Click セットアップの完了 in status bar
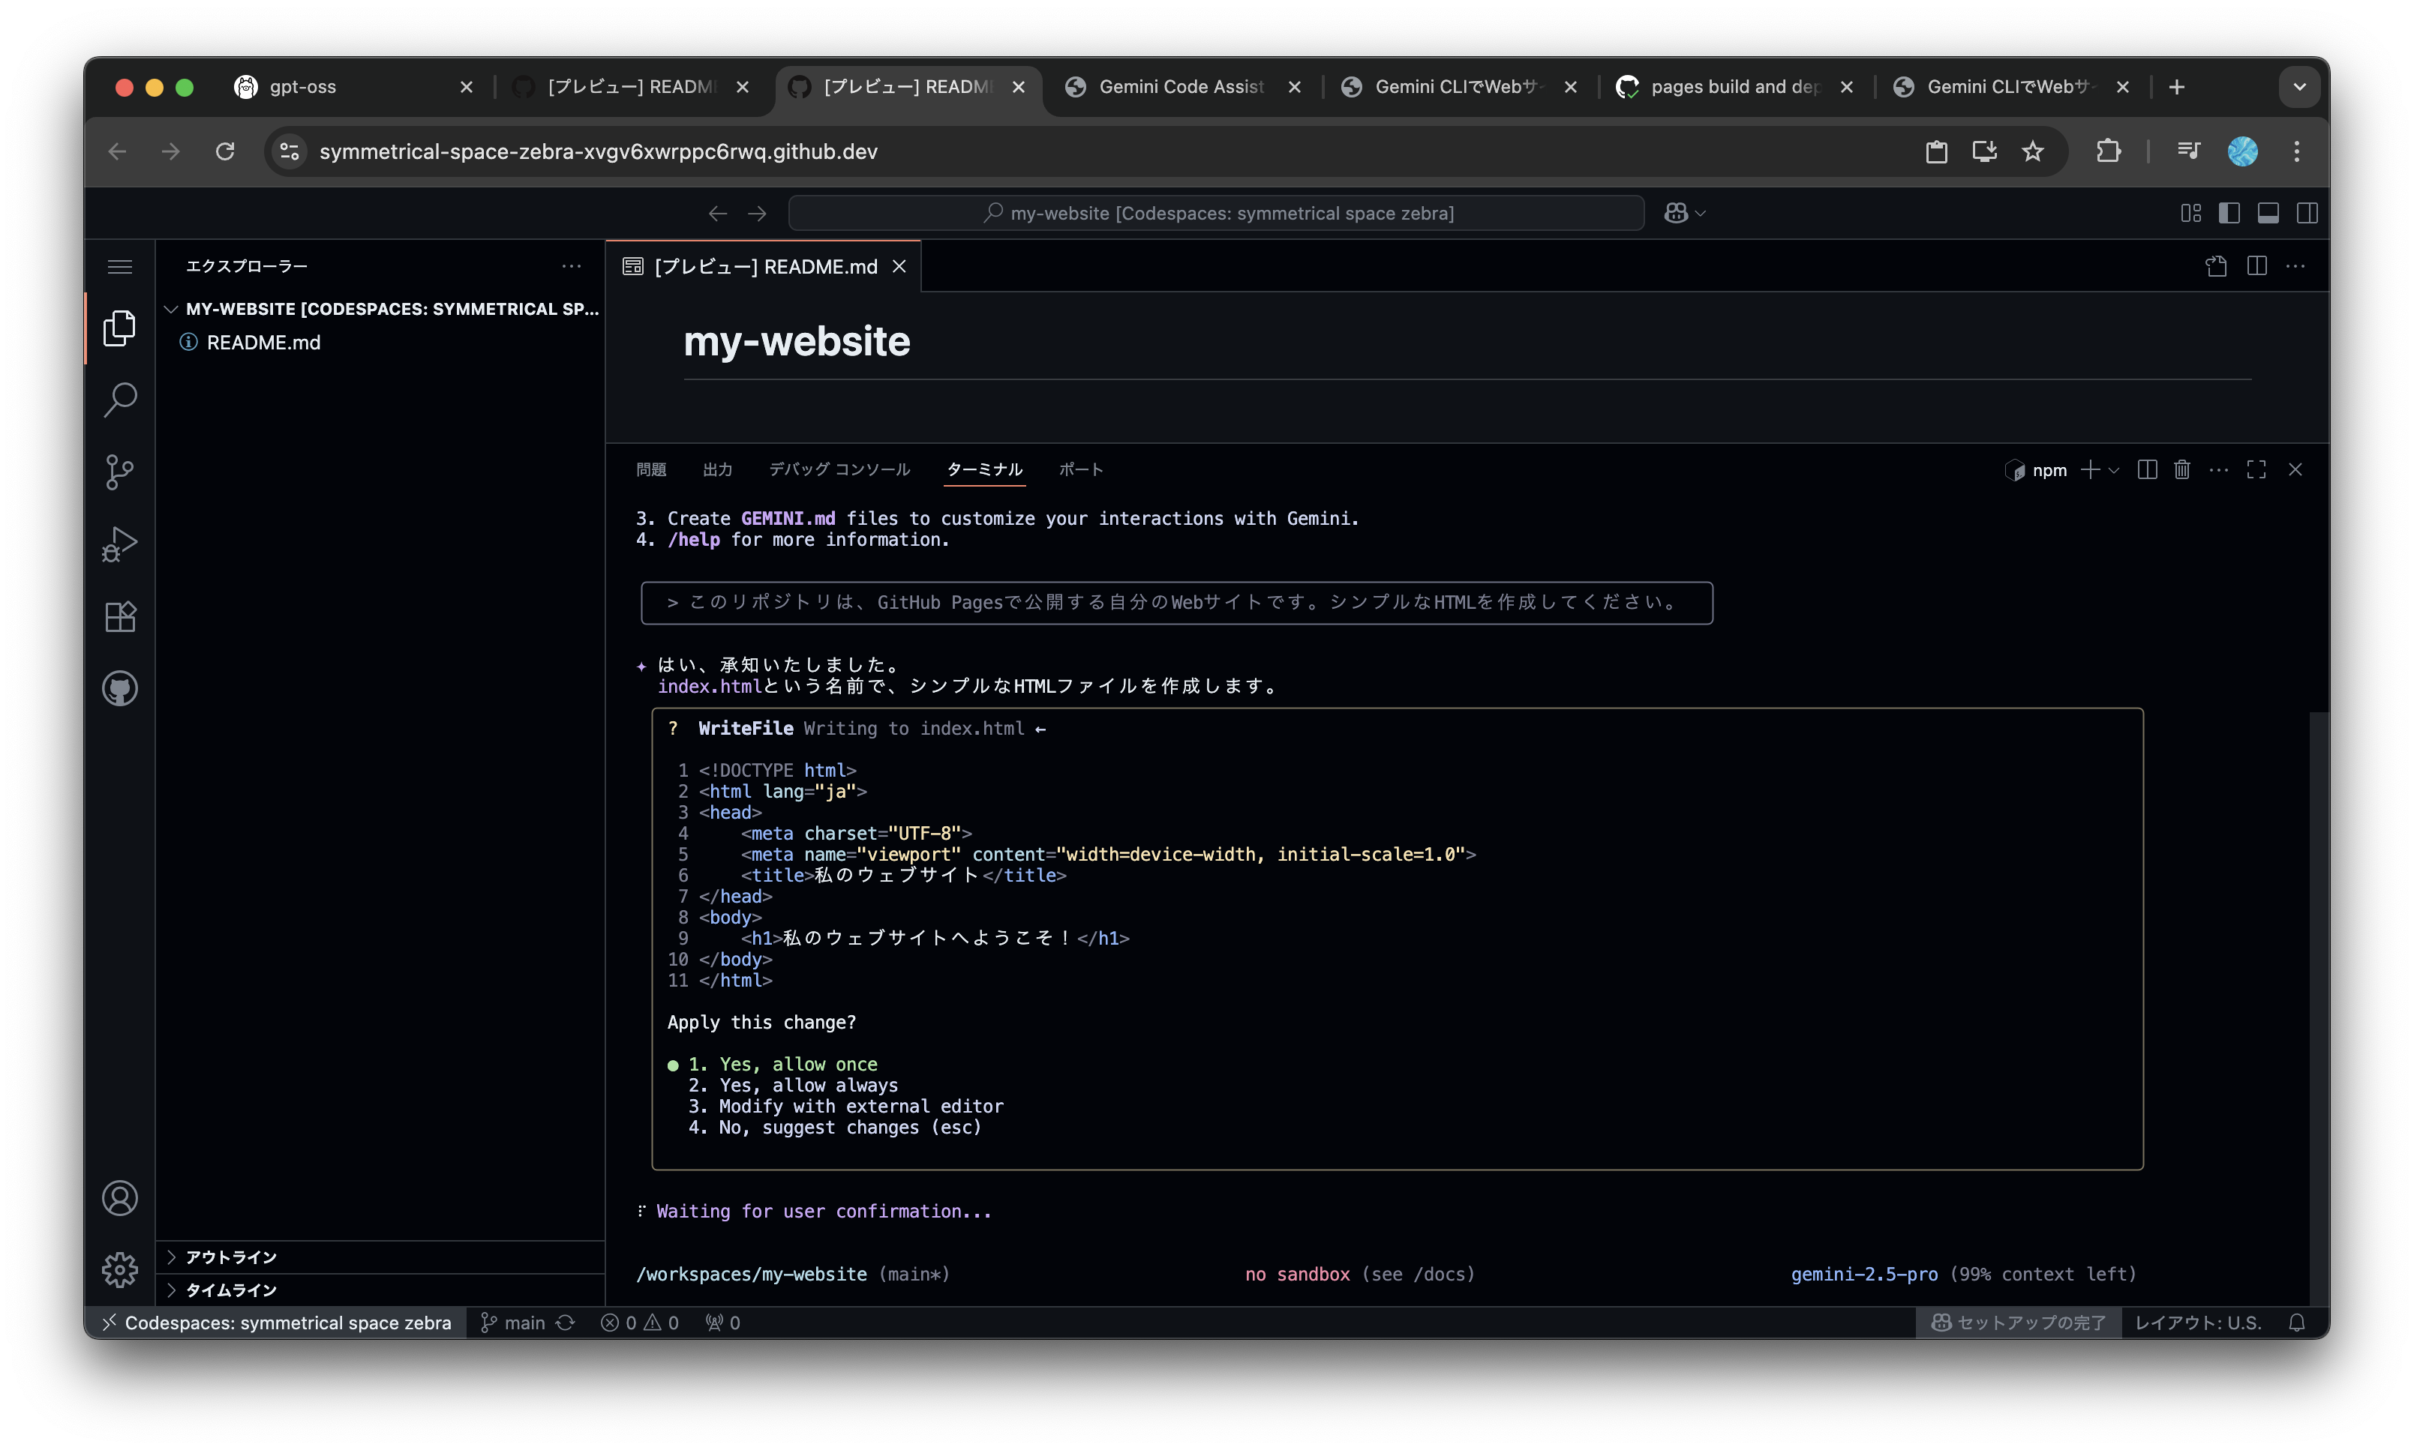The width and height of the screenshot is (2414, 1450). pyautogui.click(x=2018, y=1323)
